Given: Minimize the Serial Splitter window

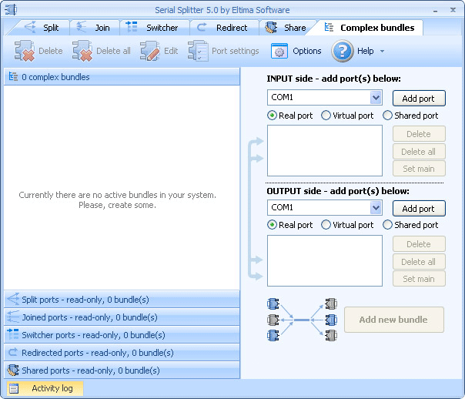Looking at the screenshot, I should pyautogui.click(x=435, y=10).
